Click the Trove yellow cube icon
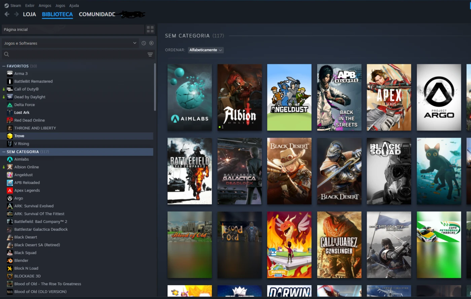The image size is (471, 299). pyautogui.click(x=10, y=136)
